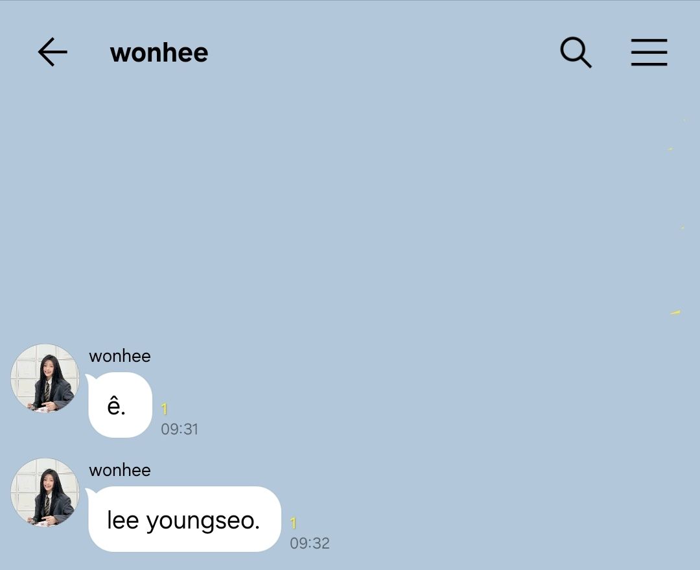Open wonhee's avatar beside the "ê." message
The height and width of the screenshot is (570, 700).
point(45,378)
